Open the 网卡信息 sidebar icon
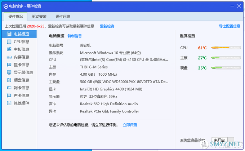Viewport: 245px width, 151px height. coord(9,88)
